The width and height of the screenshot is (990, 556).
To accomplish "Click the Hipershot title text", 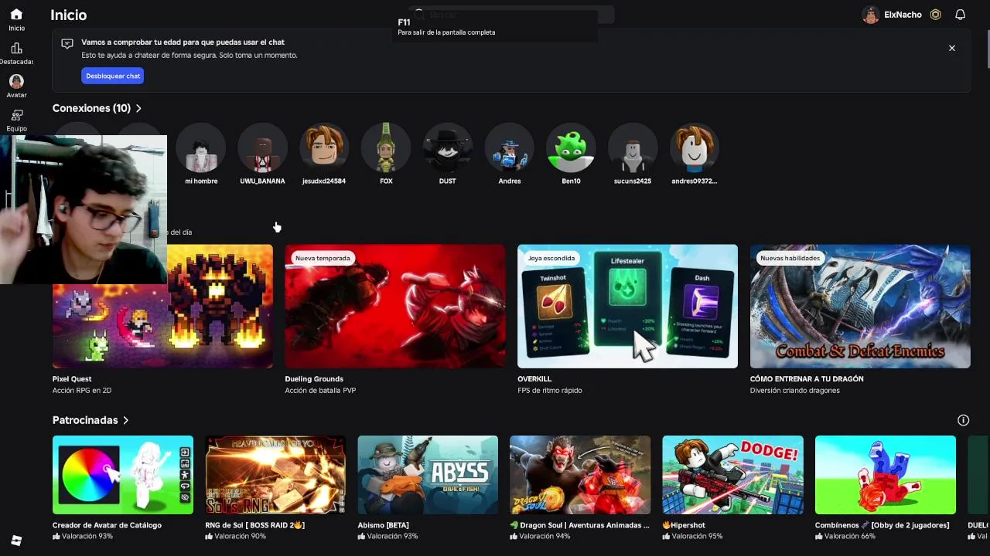I will tap(684, 525).
